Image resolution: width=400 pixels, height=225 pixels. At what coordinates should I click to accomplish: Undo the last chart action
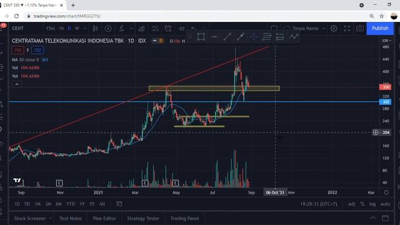click(194, 28)
